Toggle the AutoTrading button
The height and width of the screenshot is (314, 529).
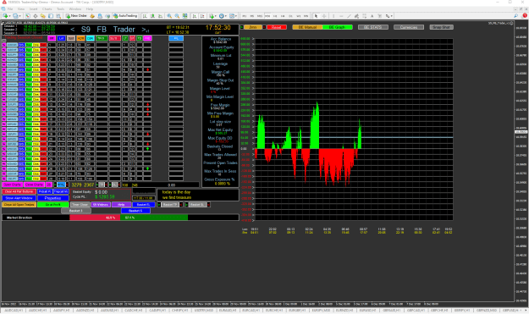click(125, 16)
